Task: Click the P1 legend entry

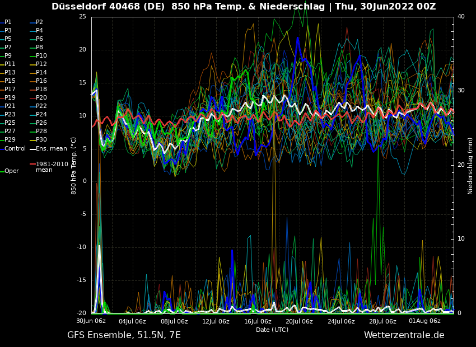Action: click(8, 22)
